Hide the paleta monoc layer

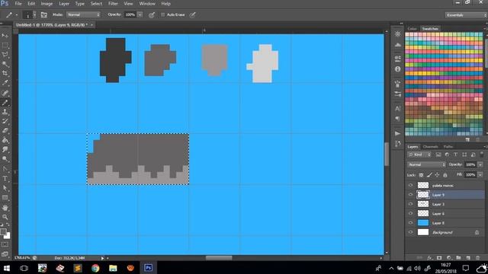[410, 186]
